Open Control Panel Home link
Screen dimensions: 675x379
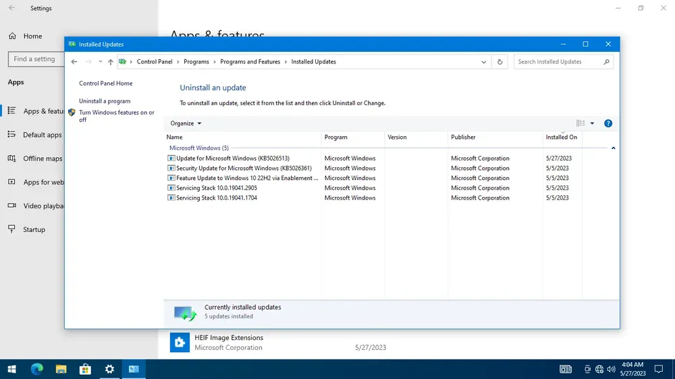[x=105, y=84]
